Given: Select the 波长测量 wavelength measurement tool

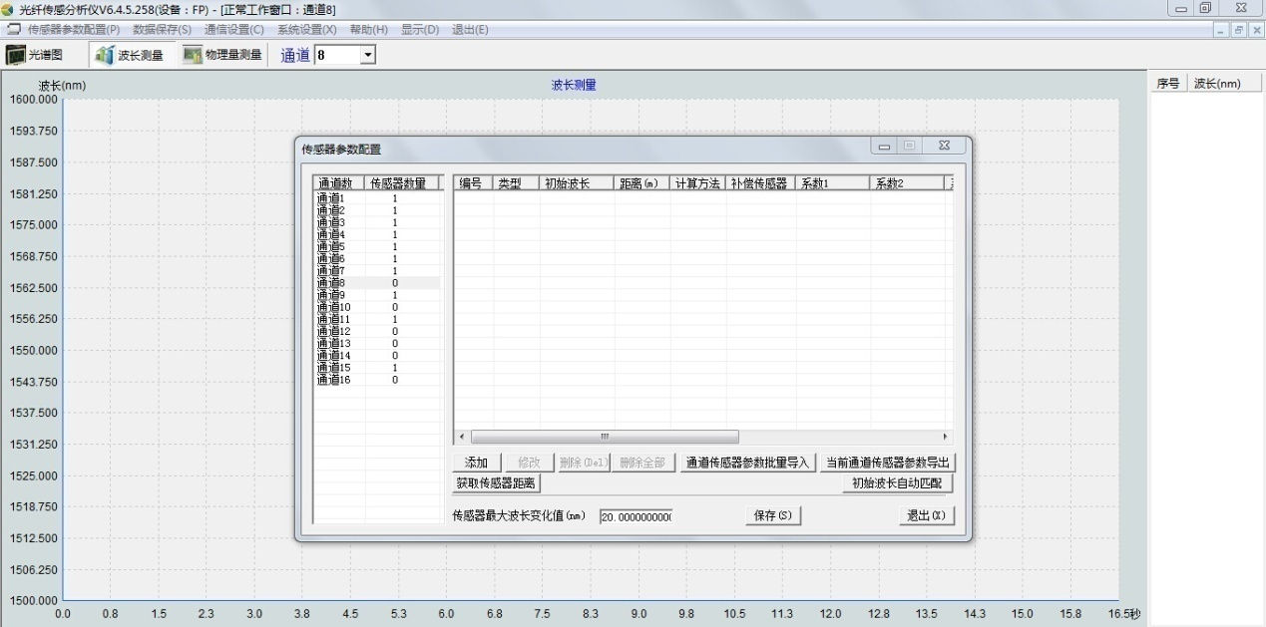Looking at the screenshot, I should tap(130, 55).
